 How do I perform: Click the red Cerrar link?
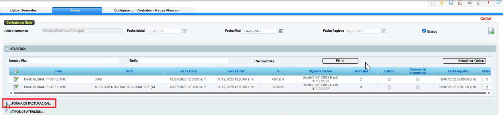pos(486,18)
